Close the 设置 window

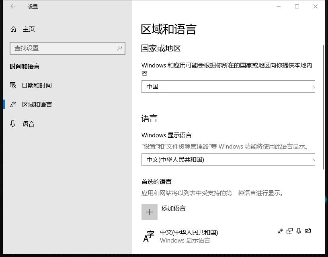pos(316,6)
